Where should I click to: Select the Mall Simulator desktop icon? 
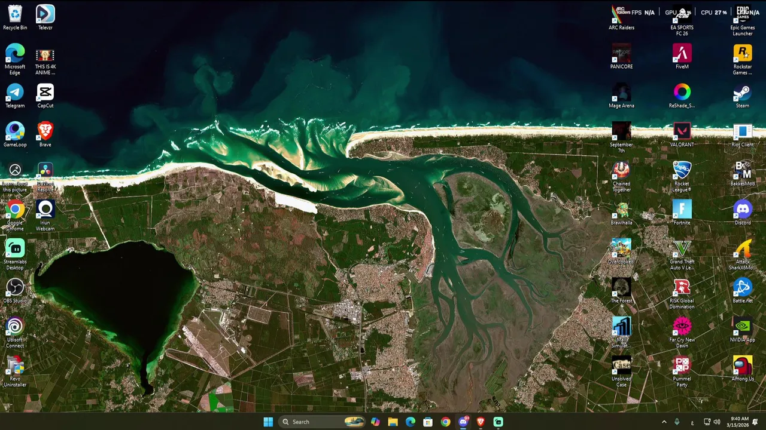(621, 333)
